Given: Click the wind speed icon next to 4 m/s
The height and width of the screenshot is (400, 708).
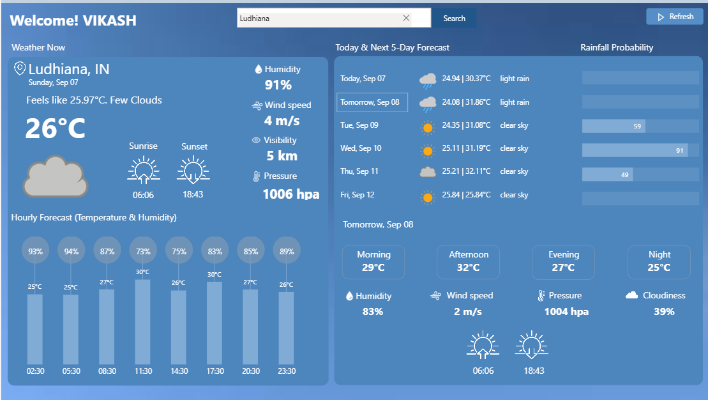Looking at the screenshot, I should (x=257, y=105).
